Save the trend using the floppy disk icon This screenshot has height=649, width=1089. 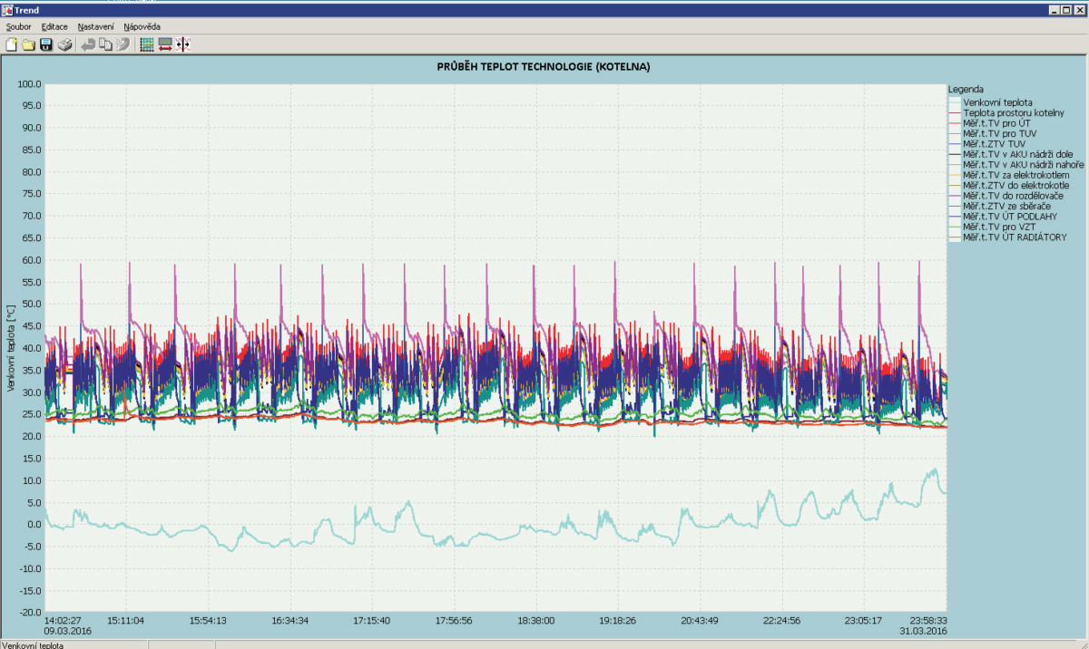45,44
